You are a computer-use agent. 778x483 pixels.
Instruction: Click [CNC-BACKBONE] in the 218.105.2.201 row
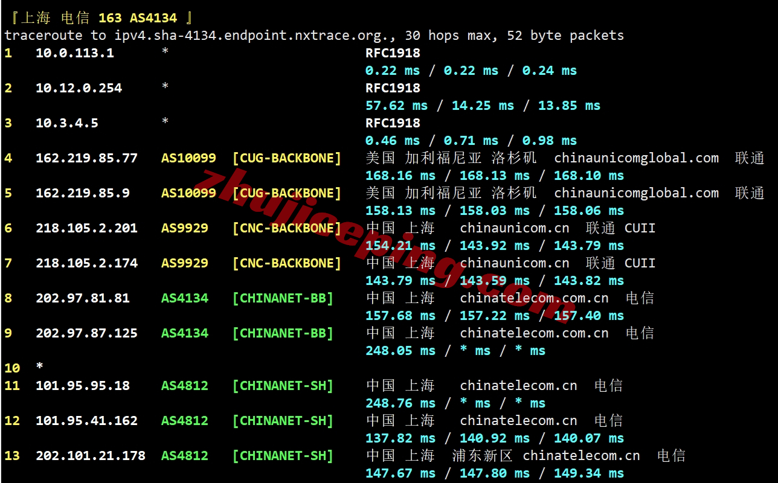287,228
